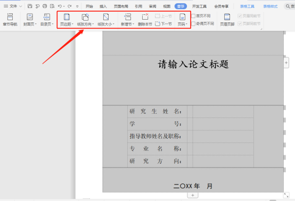The image size is (295, 201).
Task: Click the table resize handle at bottom right
Action: pyautogui.click(x=286, y=195)
